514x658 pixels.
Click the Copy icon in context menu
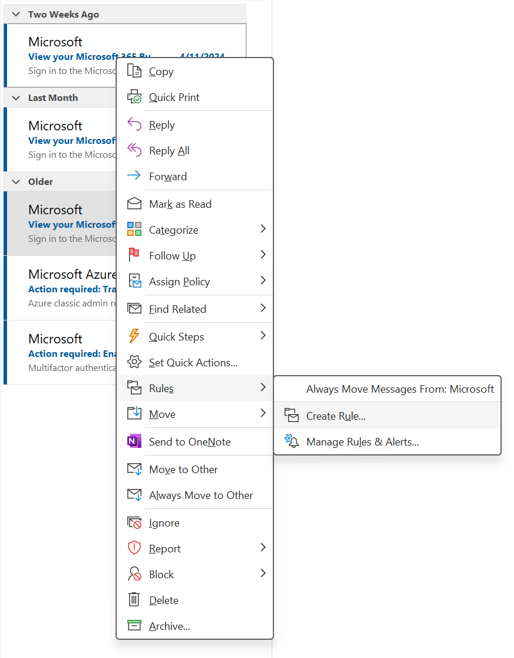[x=134, y=71]
